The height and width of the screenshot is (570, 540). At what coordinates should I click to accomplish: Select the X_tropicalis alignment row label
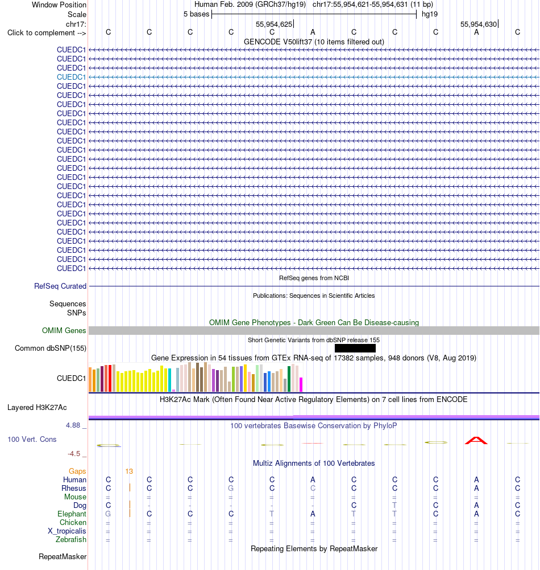pos(67,531)
